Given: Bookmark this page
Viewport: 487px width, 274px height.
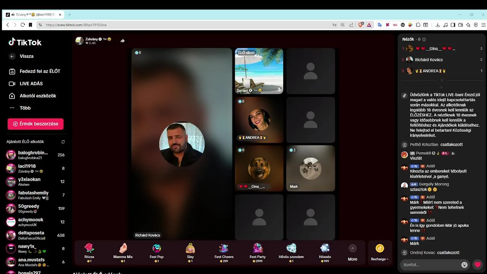Looking at the screenshot, I should click(x=30, y=25).
